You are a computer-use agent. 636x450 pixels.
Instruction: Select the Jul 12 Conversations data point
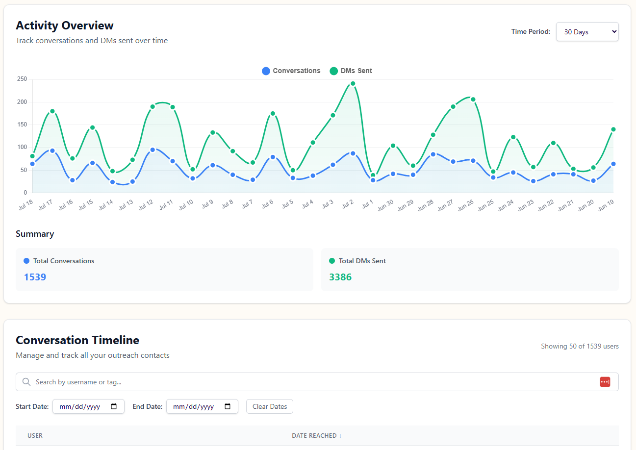pos(152,149)
